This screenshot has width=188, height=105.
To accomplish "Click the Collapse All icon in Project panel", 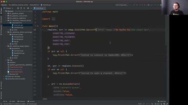I will coord(24,8).
